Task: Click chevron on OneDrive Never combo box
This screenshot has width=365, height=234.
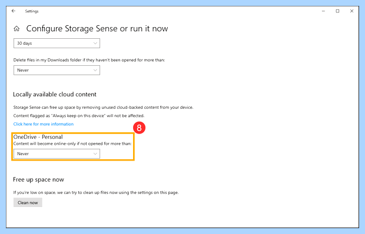Action: click(x=95, y=153)
